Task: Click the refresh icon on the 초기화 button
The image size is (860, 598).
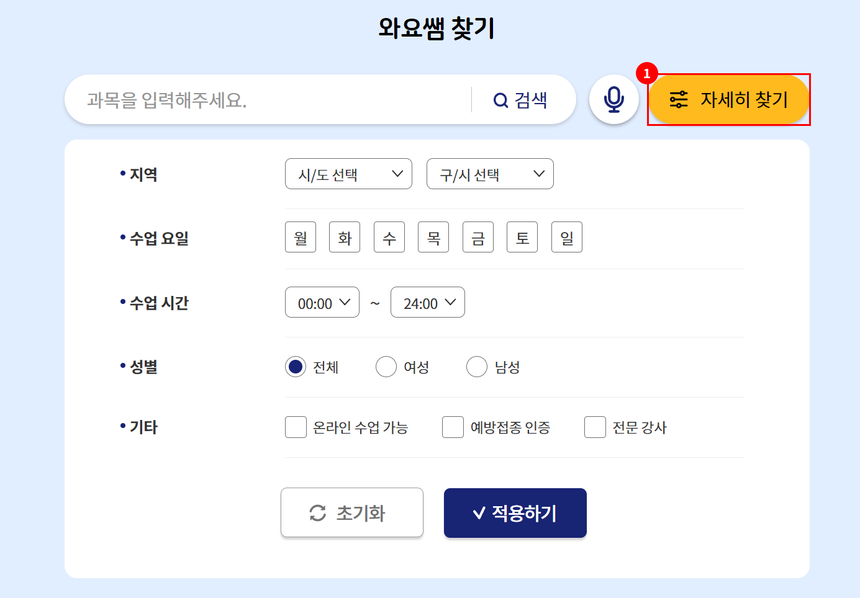Action: point(318,513)
